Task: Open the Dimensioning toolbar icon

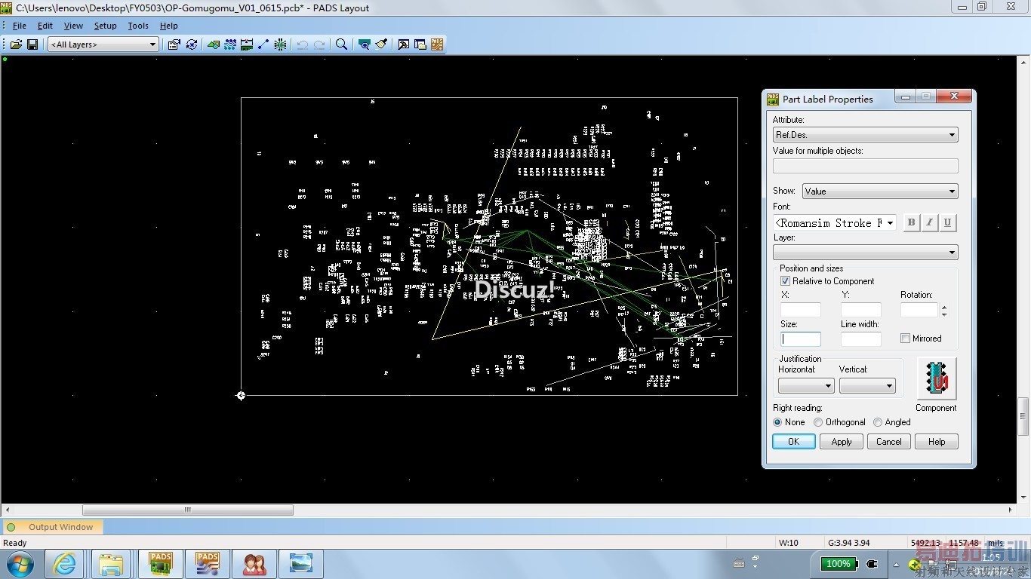Action: (247, 44)
